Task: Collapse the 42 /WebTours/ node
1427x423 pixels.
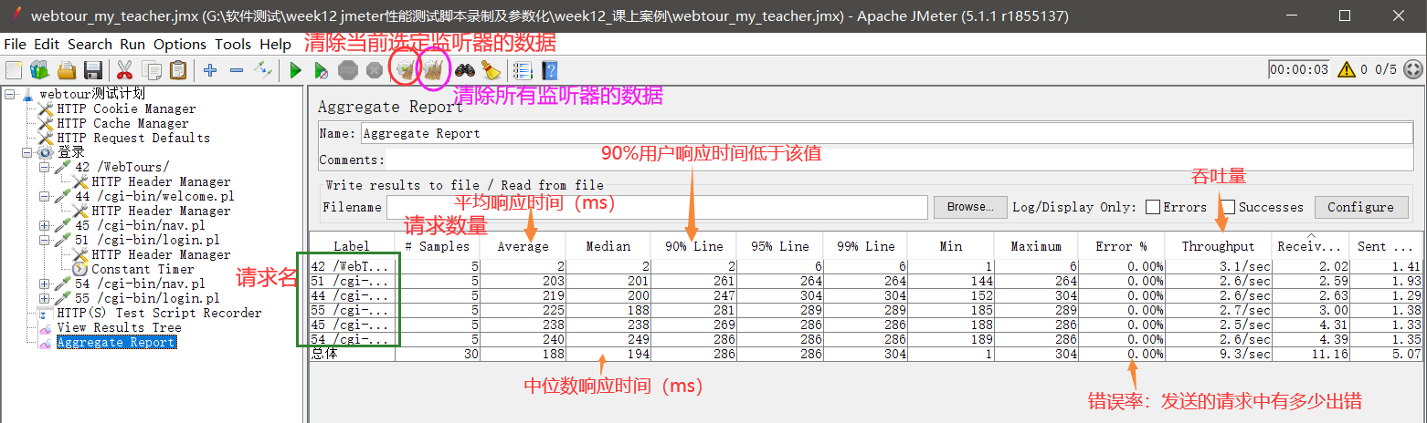Action: [x=45, y=168]
